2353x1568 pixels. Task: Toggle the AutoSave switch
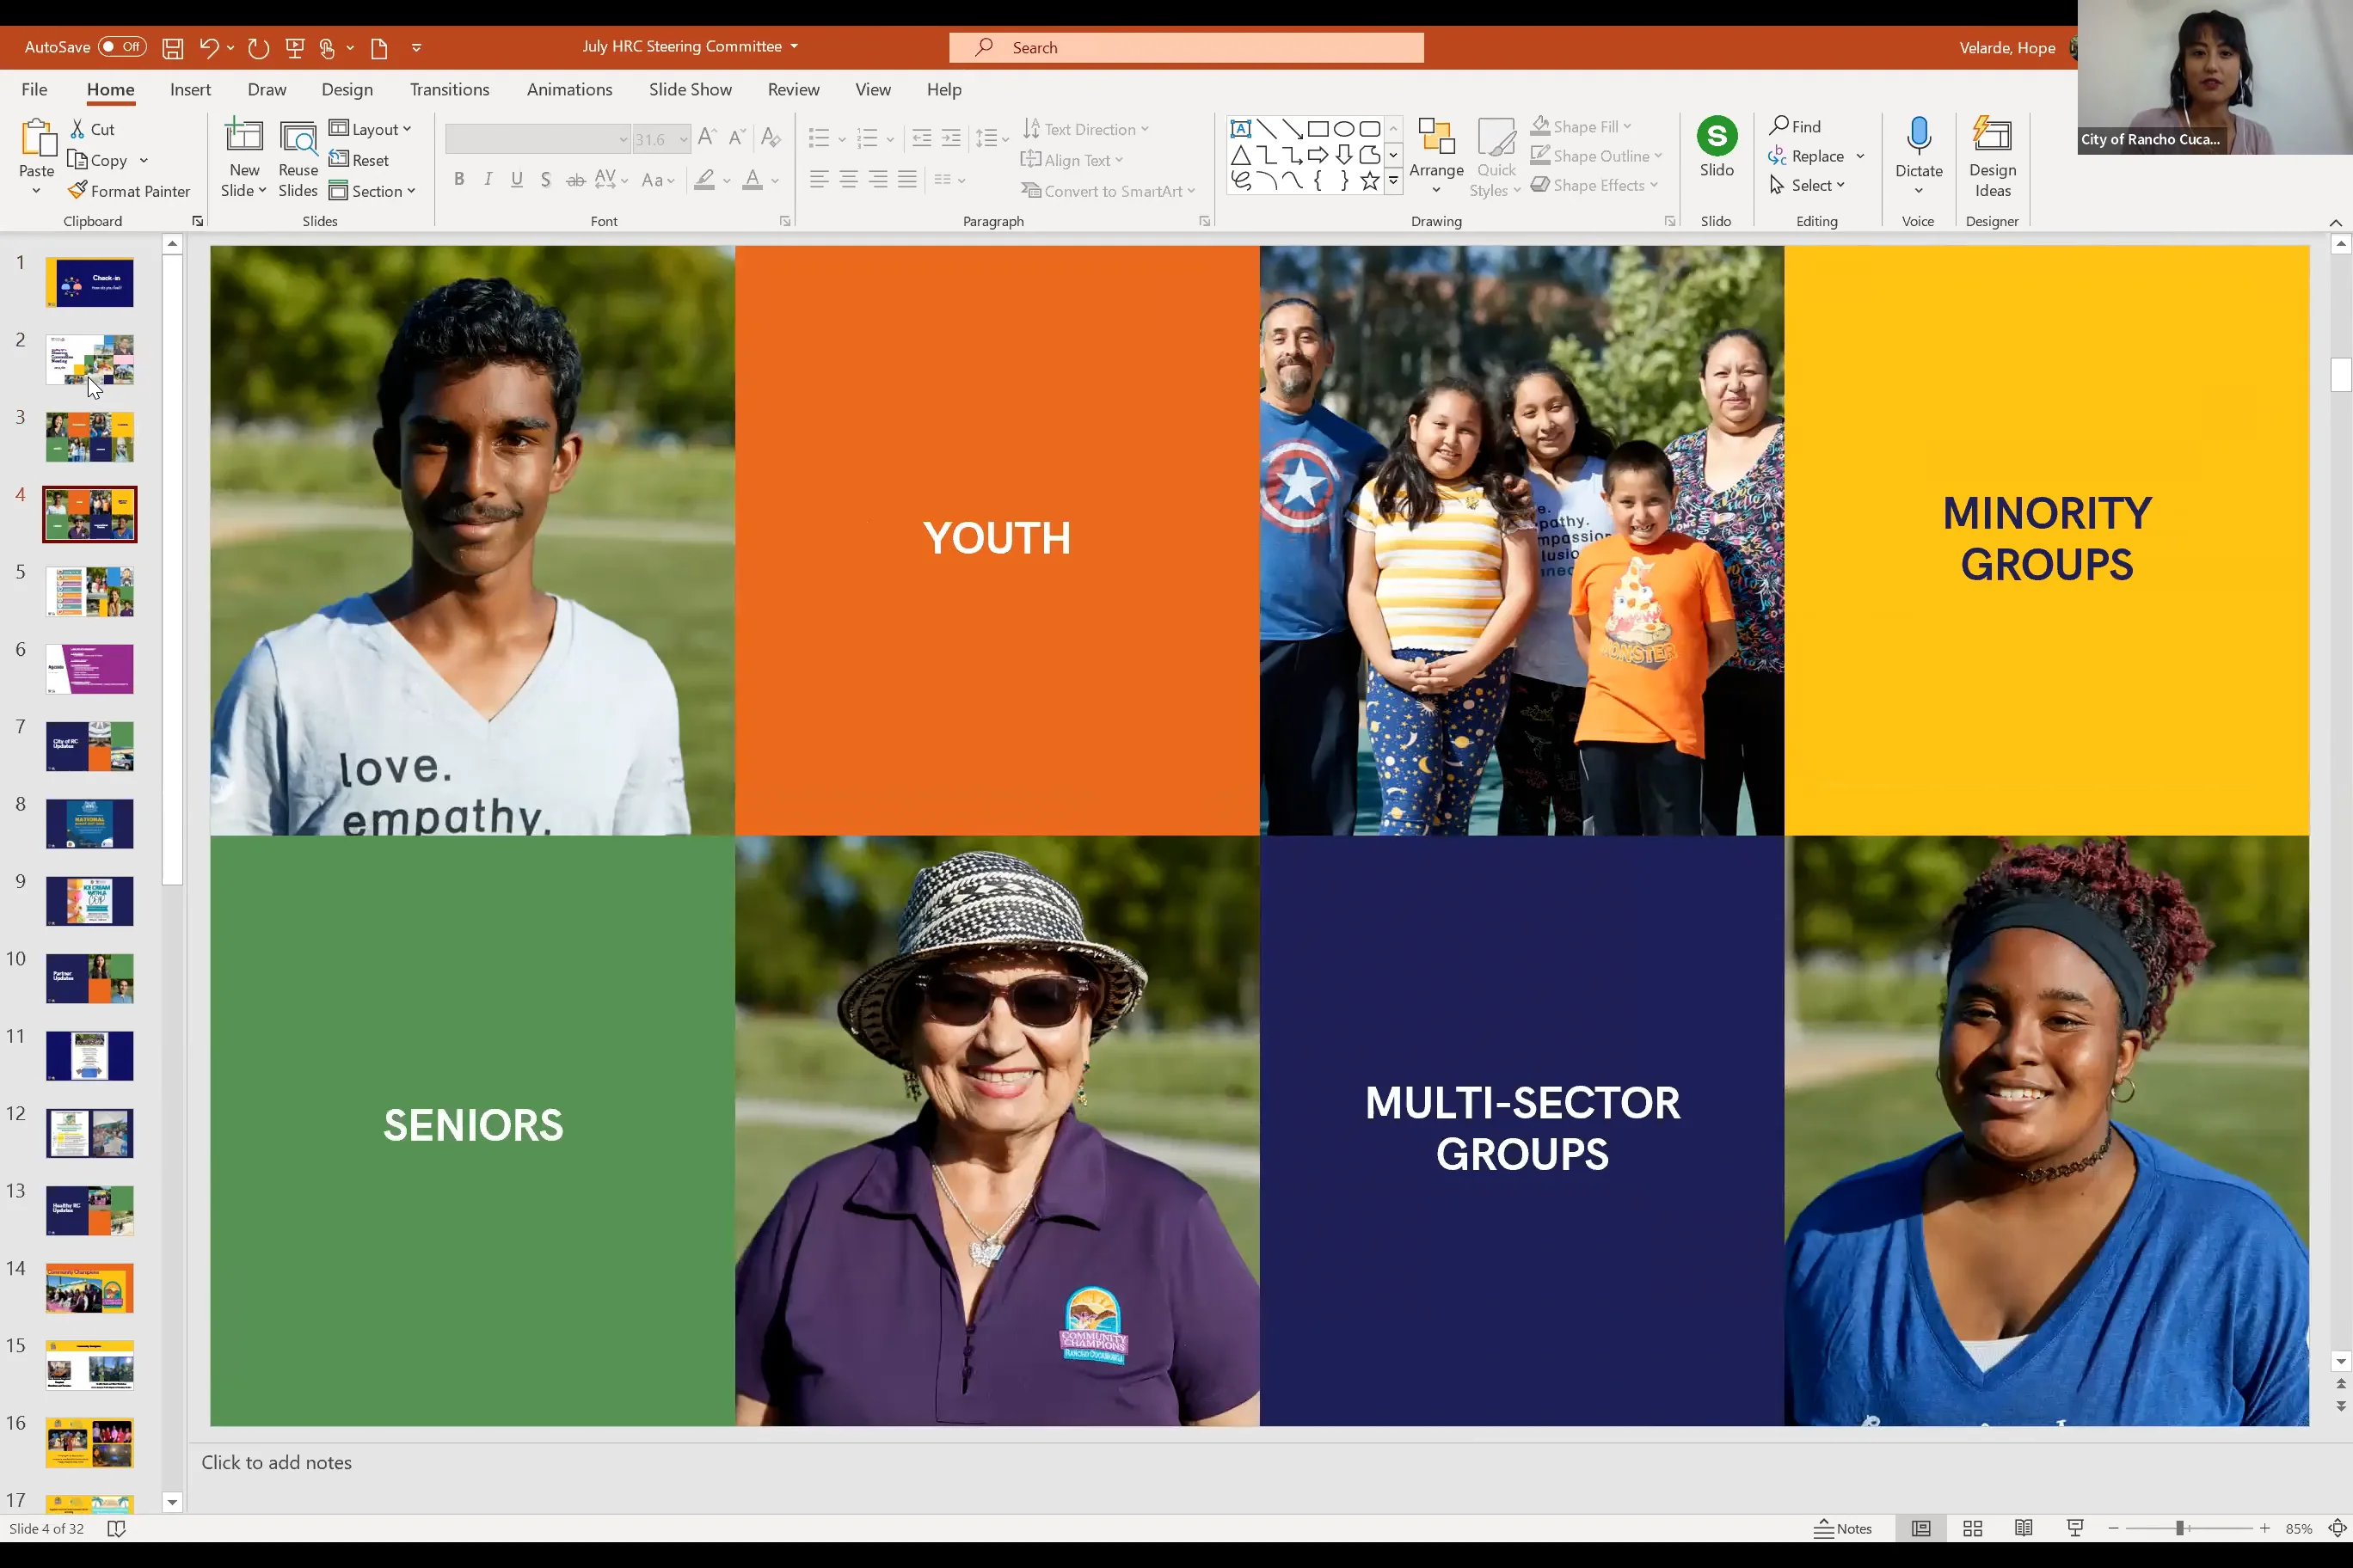click(121, 47)
